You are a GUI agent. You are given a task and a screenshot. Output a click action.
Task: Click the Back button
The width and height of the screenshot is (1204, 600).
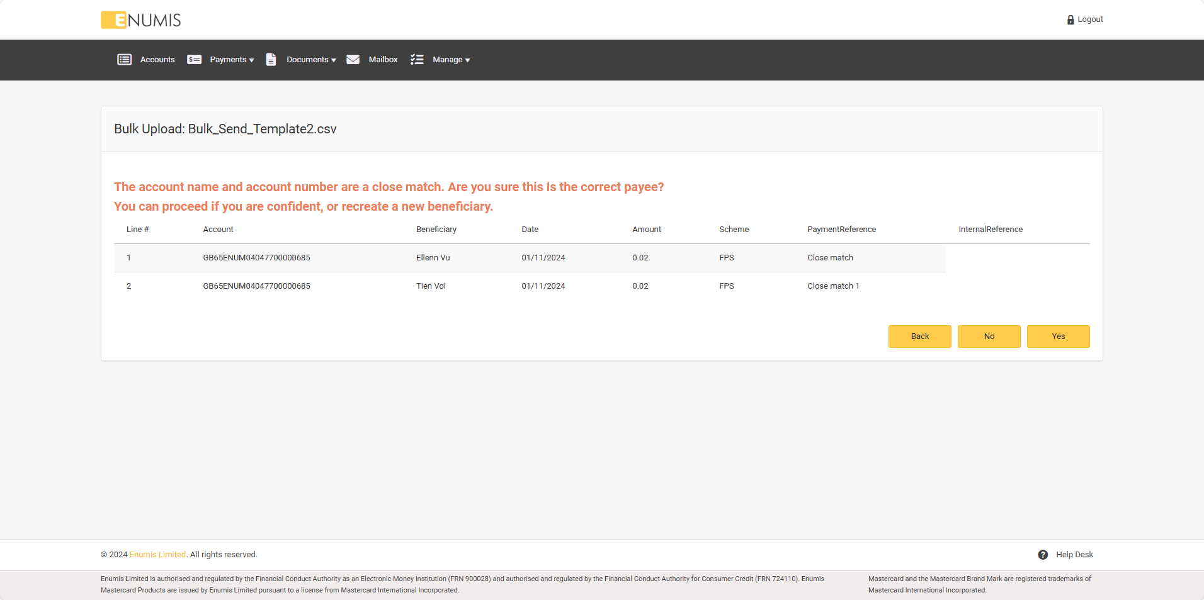click(919, 336)
